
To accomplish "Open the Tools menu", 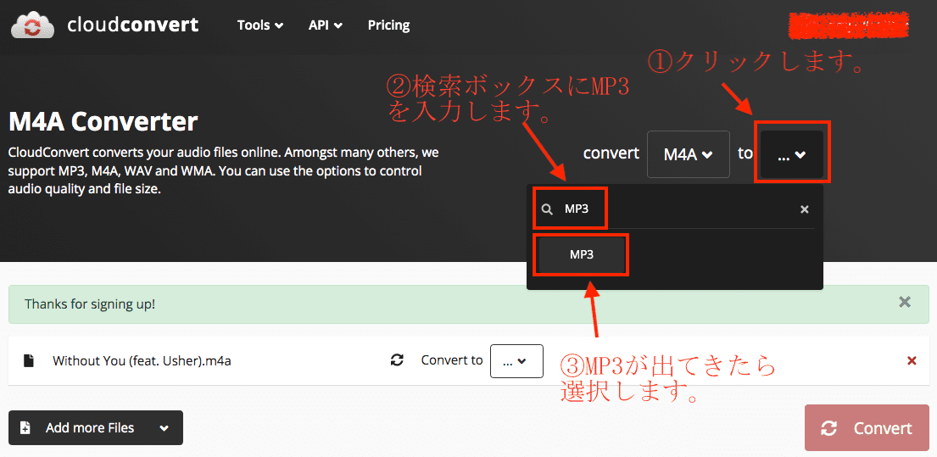I will pyautogui.click(x=260, y=25).
